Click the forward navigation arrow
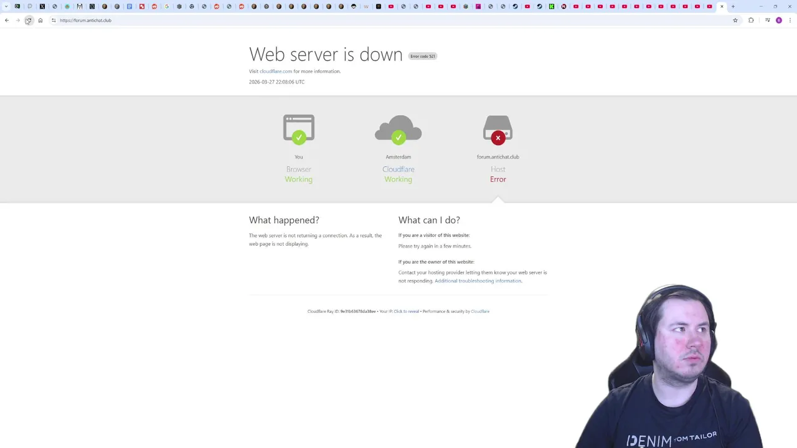This screenshot has height=448, width=797. coord(18,21)
